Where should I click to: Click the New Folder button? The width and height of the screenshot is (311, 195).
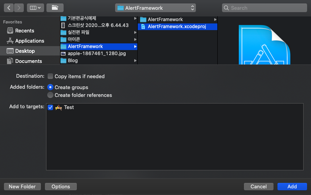coord(22,187)
